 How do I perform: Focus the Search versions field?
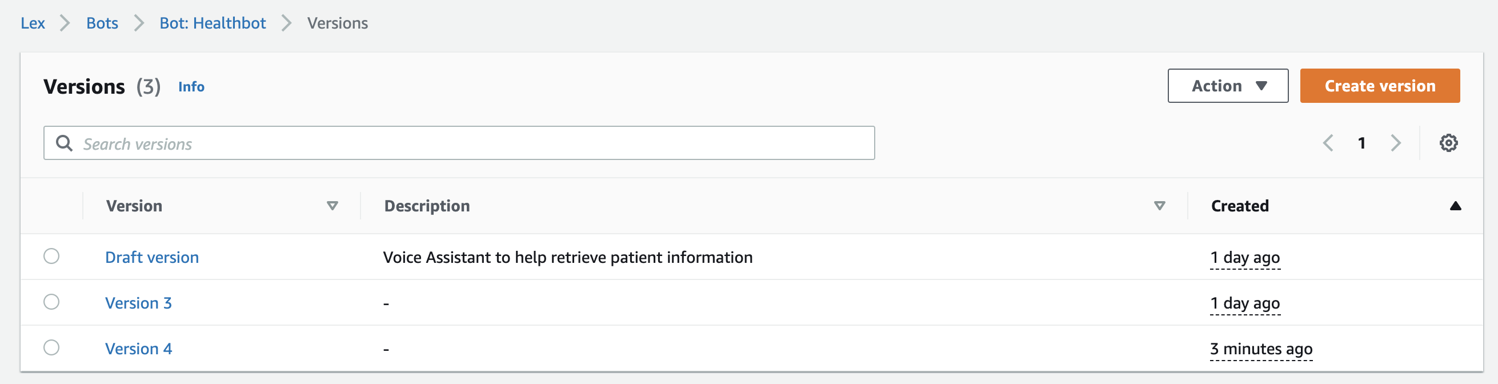pos(465,143)
